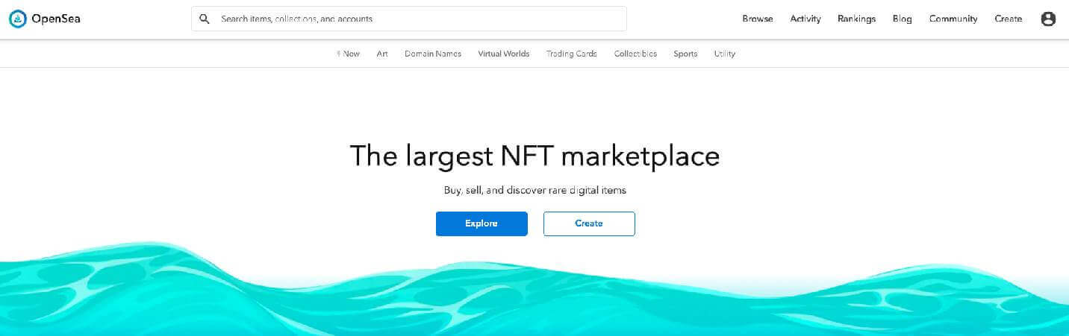Click the 'Buy, sell, and discover rare digital items' text
This screenshot has width=1069, height=336.
[535, 190]
